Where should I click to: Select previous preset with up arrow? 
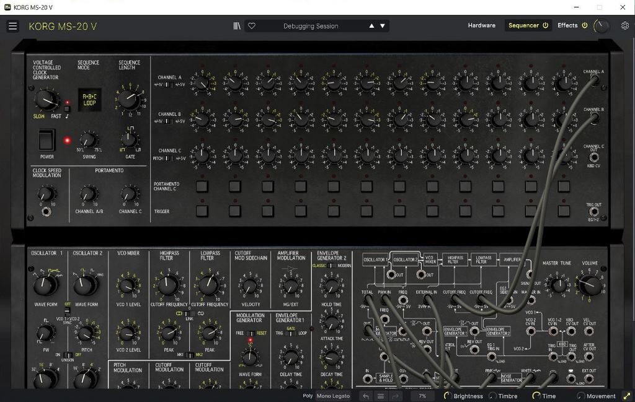pyautogui.click(x=371, y=26)
